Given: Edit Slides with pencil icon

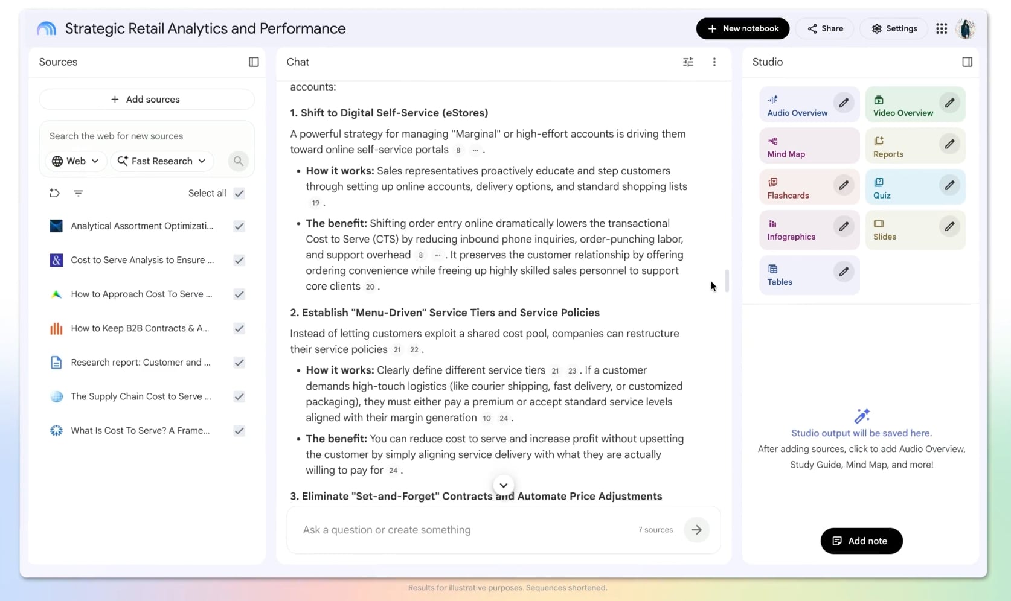Looking at the screenshot, I should pos(949,226).
